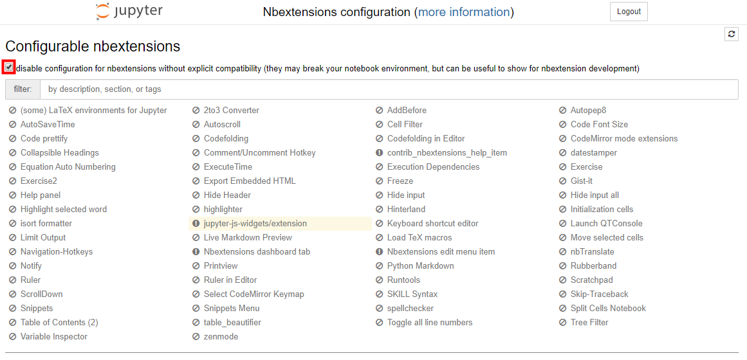Choose the Code prettify extension
This screenshot has height=360, width=747.
44,139
